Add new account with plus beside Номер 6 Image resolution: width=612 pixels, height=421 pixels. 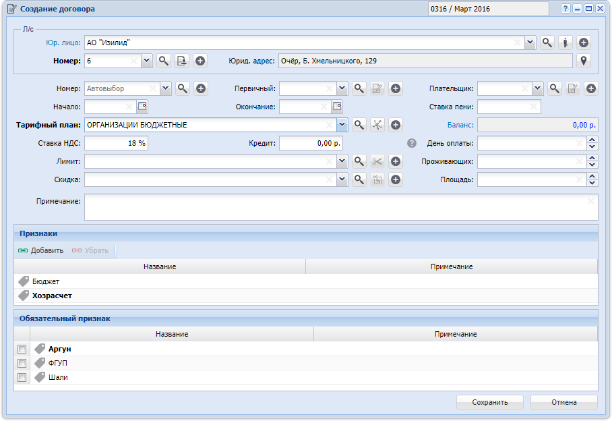click(200, 61)
